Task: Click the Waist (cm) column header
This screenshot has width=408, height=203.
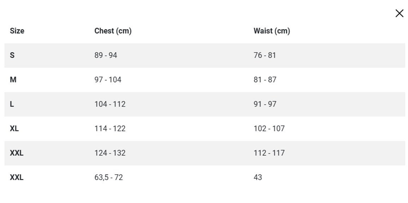Action: [x=272, y=31]
